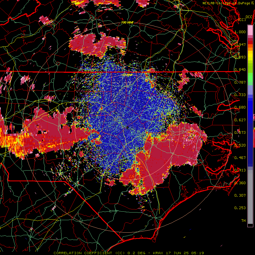Screen dimensions: 255x255
Task: Click the 50 NMI range ring label
Action: point(127,75)
